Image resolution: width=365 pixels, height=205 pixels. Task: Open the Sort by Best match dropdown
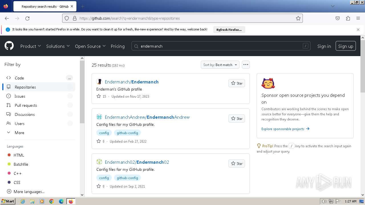coord(220,65)
